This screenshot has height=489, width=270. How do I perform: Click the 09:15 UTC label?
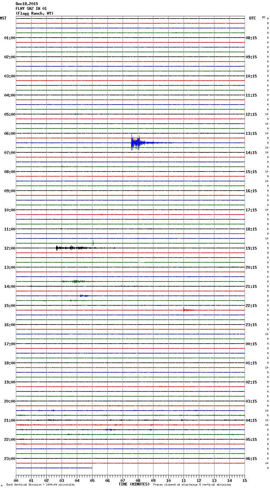(x=251, y=57)
